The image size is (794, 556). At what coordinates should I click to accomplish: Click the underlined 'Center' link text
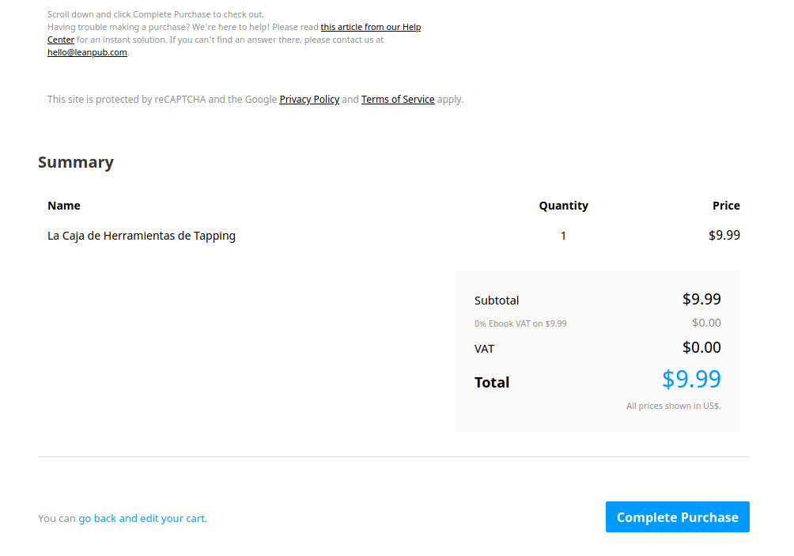(x=61, y=40)
